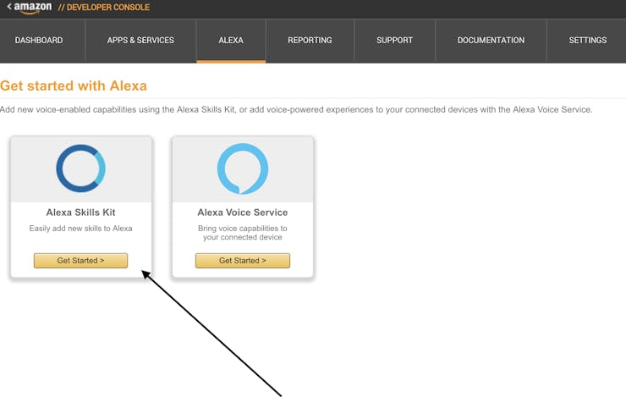
Task: Click the Amazon logo in header
Action: 33,8
